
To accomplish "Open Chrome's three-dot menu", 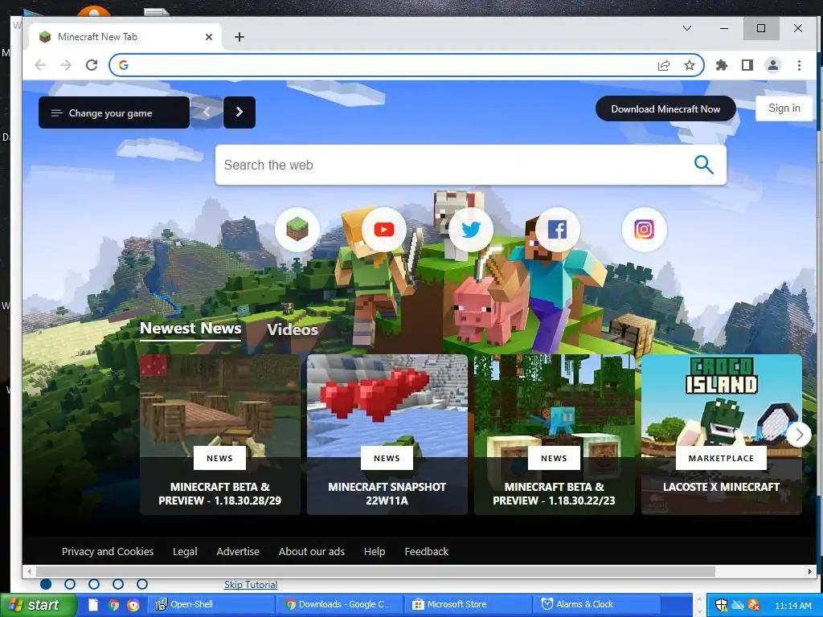I will click(799, 65).
